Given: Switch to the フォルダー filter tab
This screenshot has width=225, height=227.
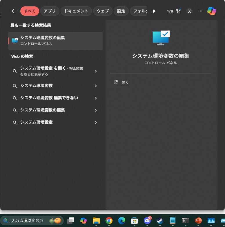Looking at the screenshot, I should [139, 11].
